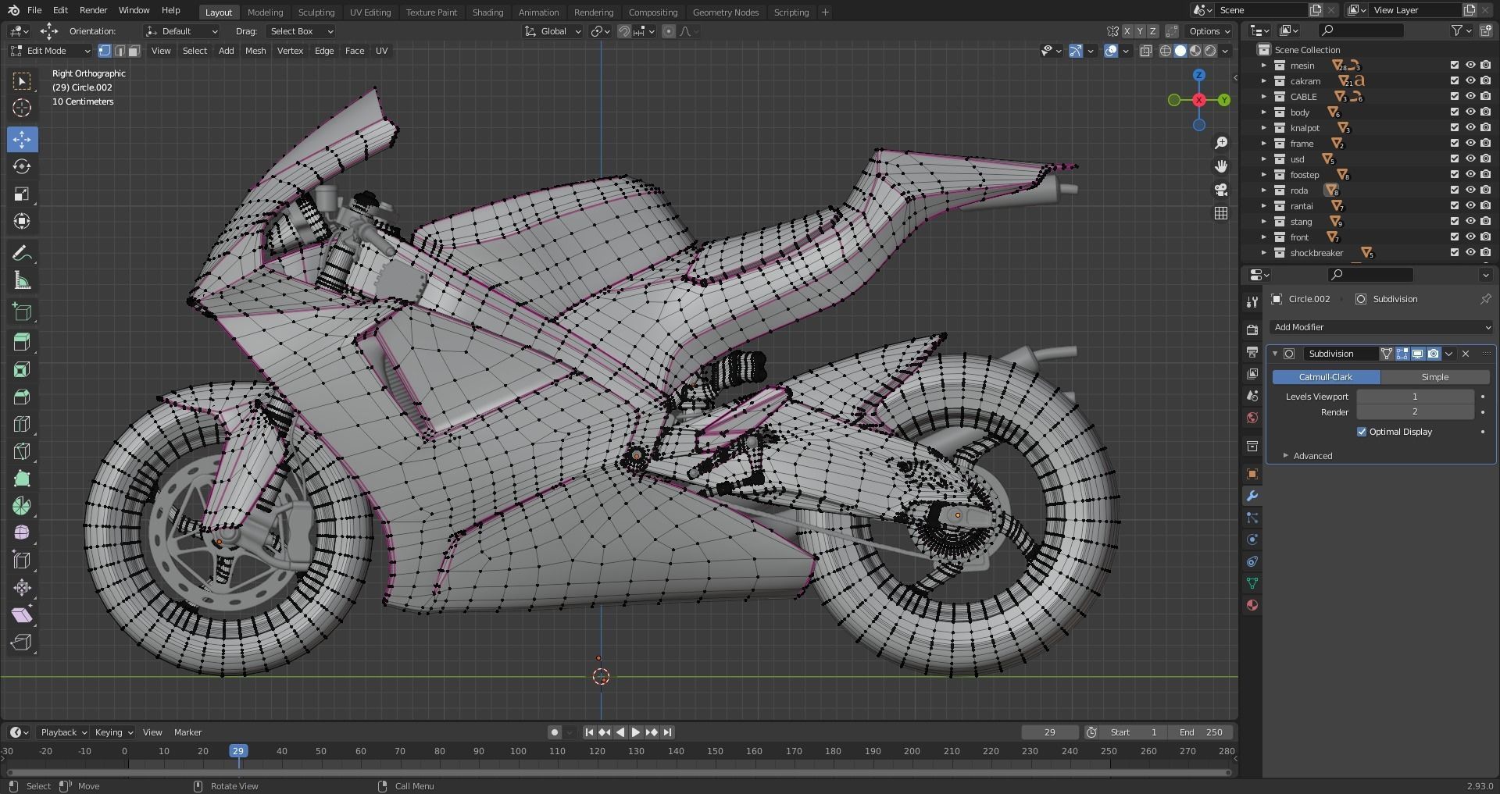Select the Transform tool
The width and height of the screenshot is (1500, 794).
[x=22, y=221]
